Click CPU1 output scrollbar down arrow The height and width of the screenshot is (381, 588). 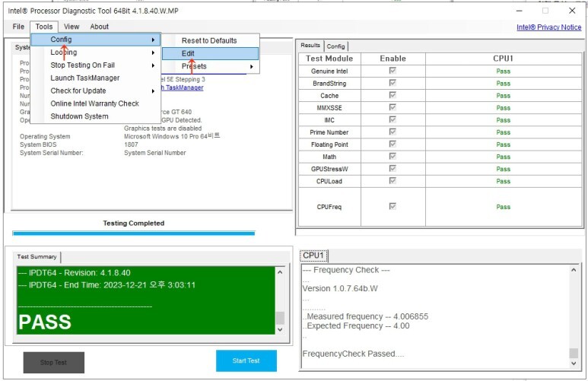(574, 363)
